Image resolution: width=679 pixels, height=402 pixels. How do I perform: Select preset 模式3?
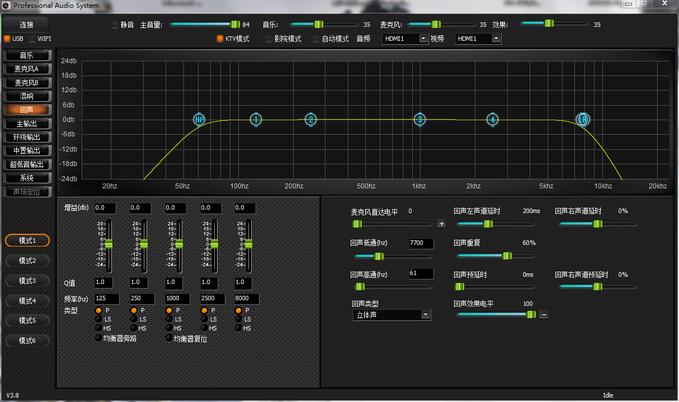[x=27, y=281]
